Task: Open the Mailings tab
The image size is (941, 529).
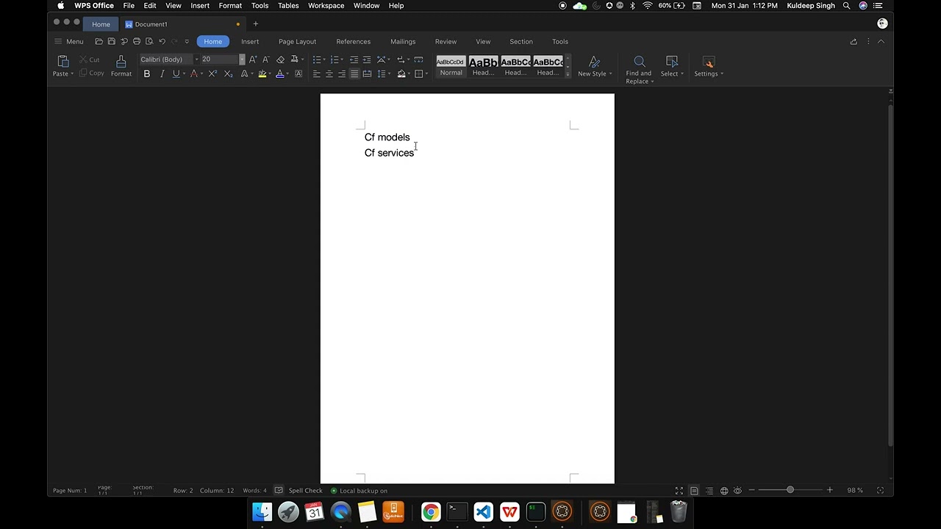Action: [403, 42]
